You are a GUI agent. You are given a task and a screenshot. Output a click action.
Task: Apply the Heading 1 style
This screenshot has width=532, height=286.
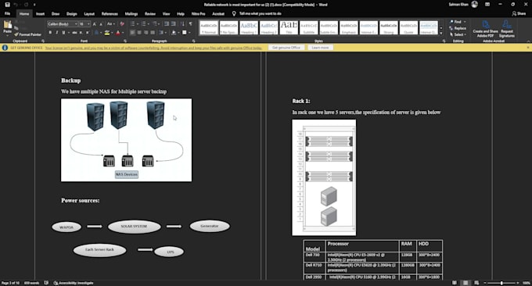[x=249, y=27]
